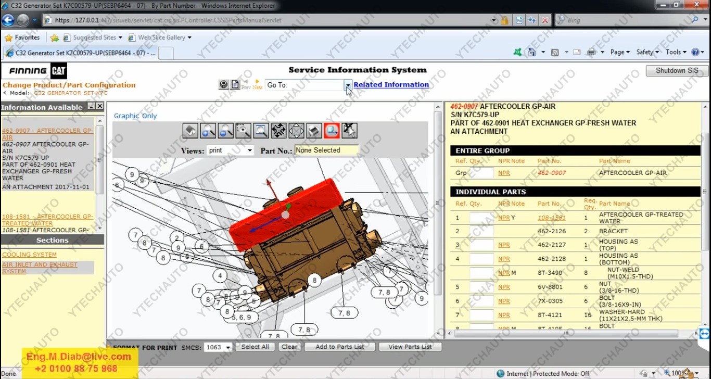Screen dimensions: 711x379
Task: Click the Read Mail icon
Action: (577, 52)
